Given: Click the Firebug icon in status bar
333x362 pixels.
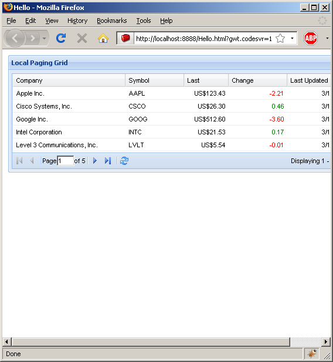Looking at the screenshot, I should (x=312, y=353).
